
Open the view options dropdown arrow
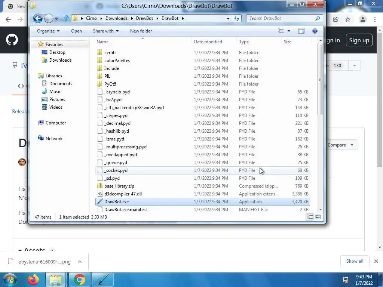289,31
